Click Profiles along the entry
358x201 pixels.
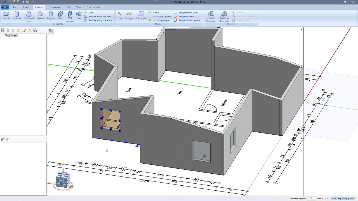[98, 20]
